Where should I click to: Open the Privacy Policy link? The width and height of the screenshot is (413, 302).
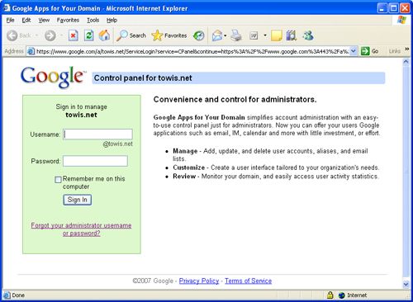click(199, 281)
